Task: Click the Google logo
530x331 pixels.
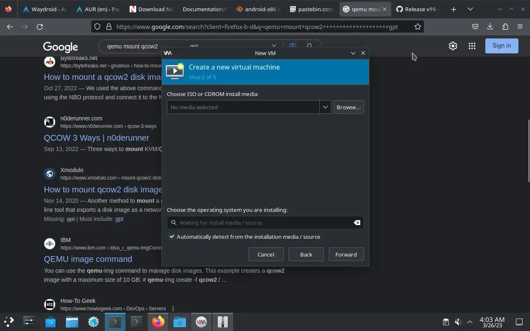Action: tap(60, 47)
